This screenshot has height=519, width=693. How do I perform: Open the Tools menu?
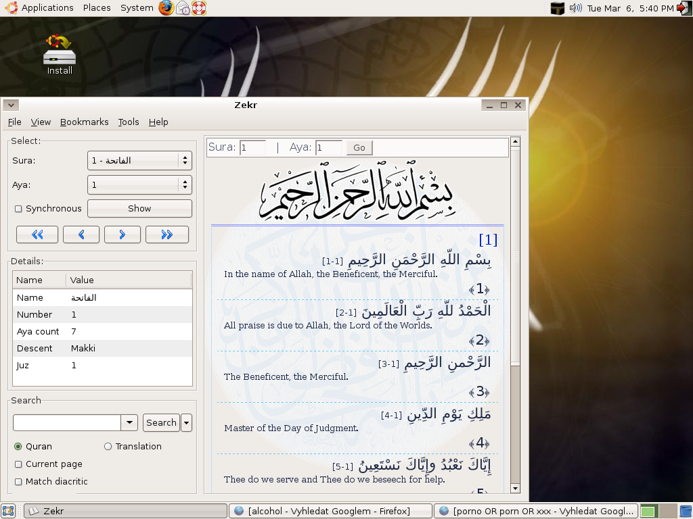(x=129, y=122)
